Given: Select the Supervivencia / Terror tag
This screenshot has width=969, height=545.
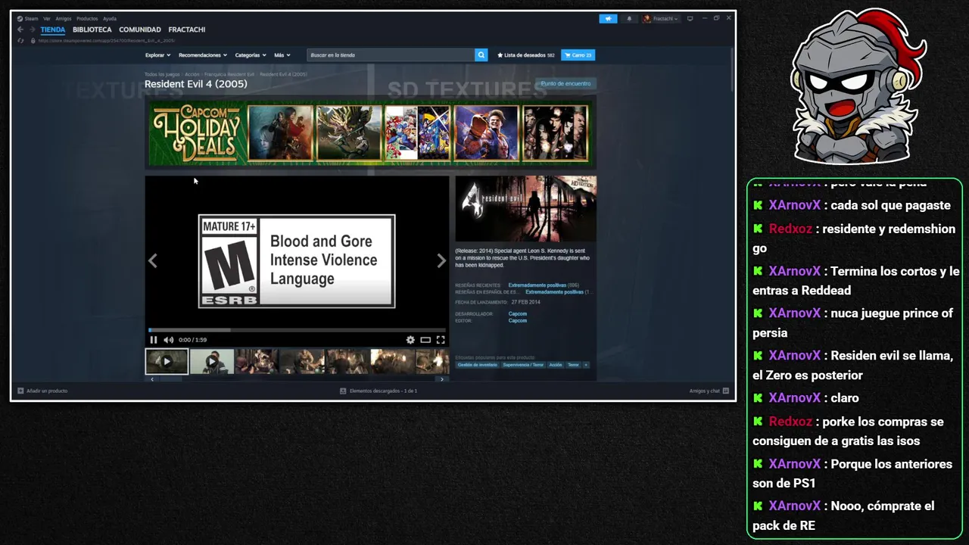Looking at the screenshot, I should [523, 365].
